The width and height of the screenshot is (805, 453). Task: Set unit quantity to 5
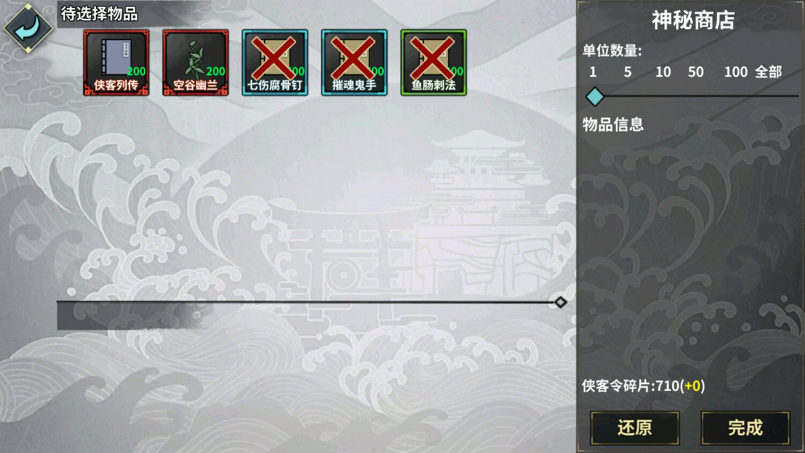(x=627, y=72)
